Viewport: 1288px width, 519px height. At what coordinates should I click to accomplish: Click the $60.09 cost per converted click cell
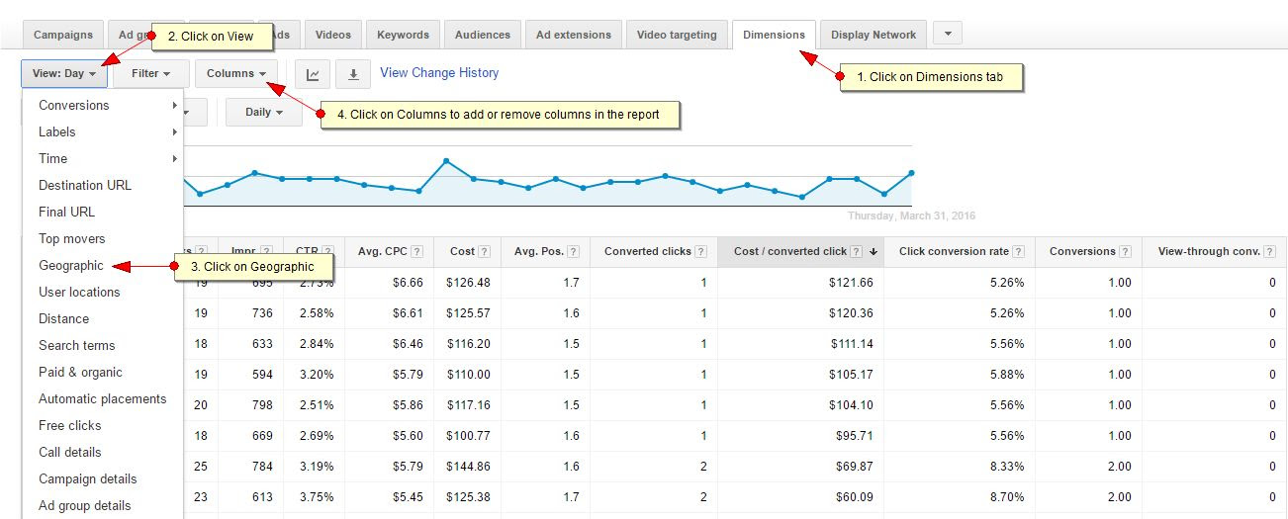coord(801,497)
